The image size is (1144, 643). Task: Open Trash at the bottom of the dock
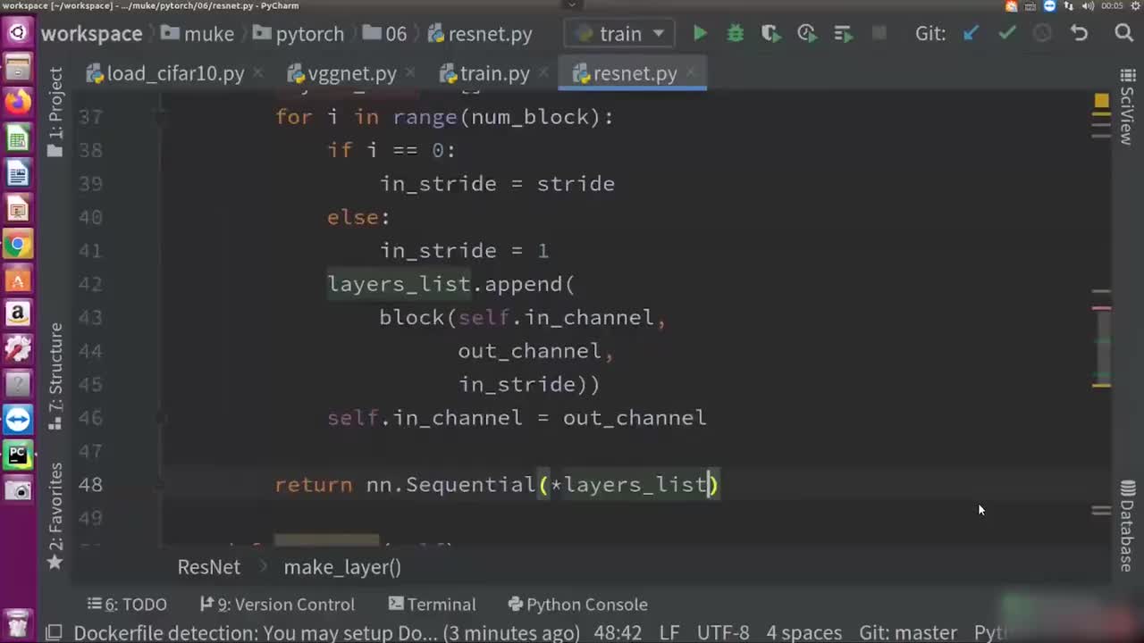pyautogui.click(x=18, y=622)
